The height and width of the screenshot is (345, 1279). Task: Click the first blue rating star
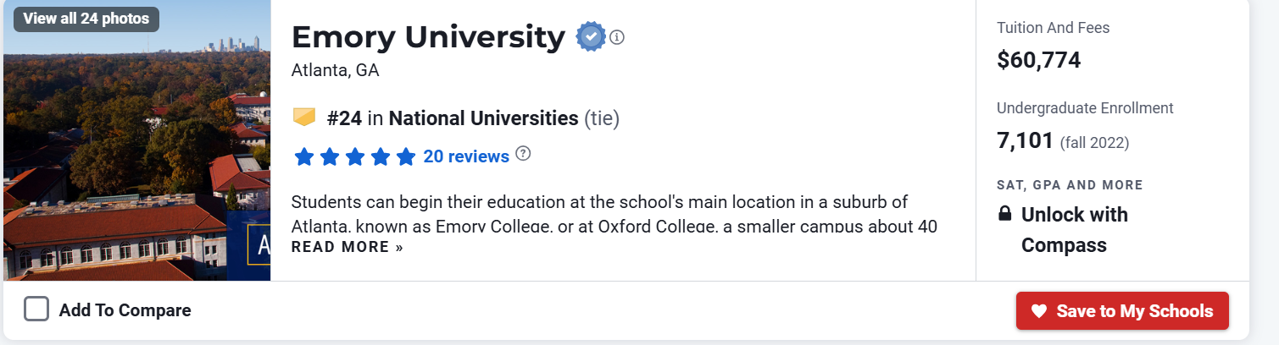[x=303, y=156]
